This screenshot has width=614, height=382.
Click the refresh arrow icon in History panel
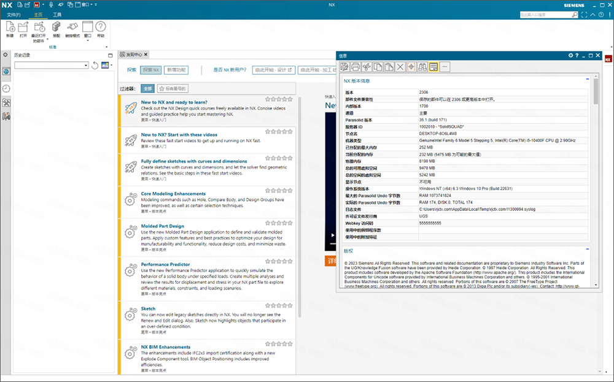(x=95, y=65)
